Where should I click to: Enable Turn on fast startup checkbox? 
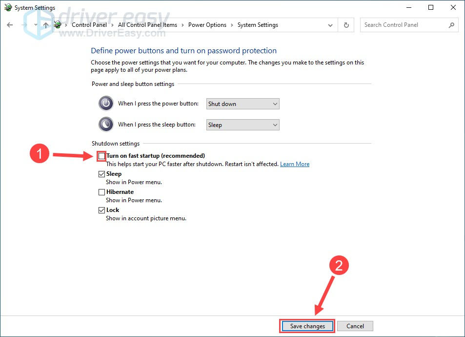point(101,155)
